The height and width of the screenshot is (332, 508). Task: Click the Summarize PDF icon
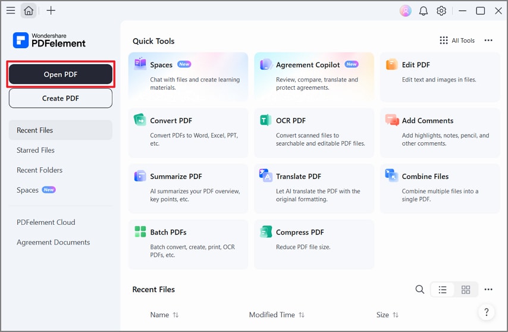point(140,176)
